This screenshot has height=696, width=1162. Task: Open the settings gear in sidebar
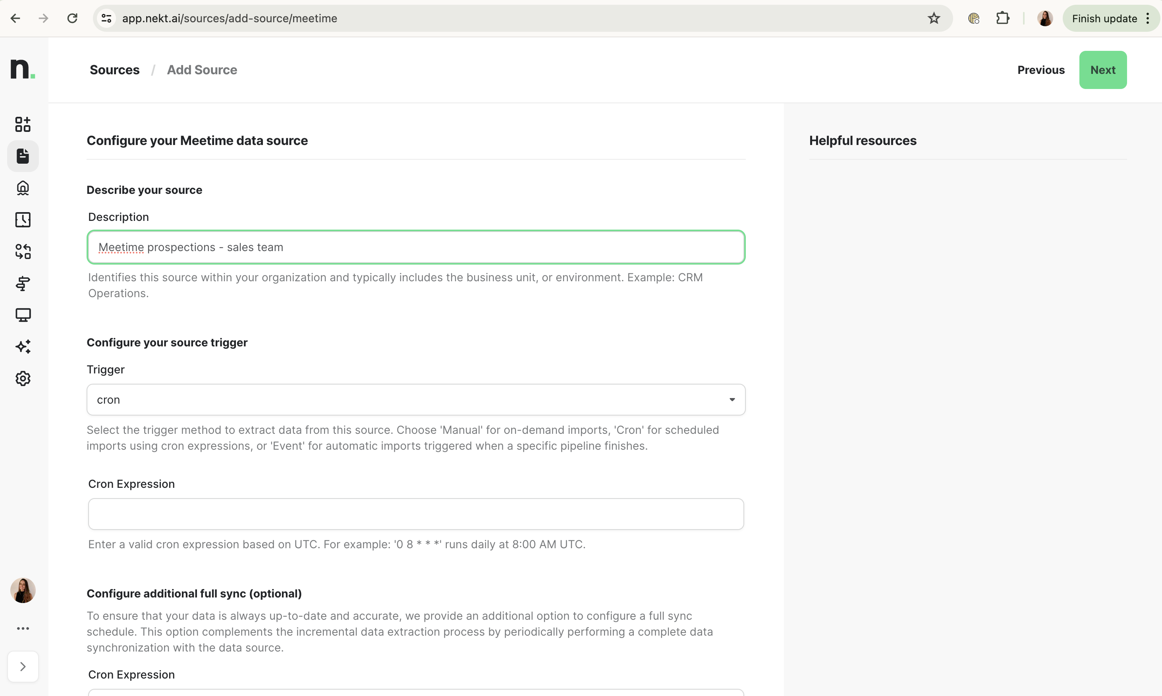[23, 379]
